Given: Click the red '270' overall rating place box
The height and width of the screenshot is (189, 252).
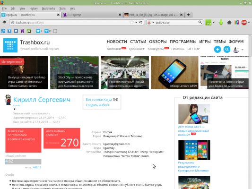Looking at the screenshot, I should click(x=62, y=138).
